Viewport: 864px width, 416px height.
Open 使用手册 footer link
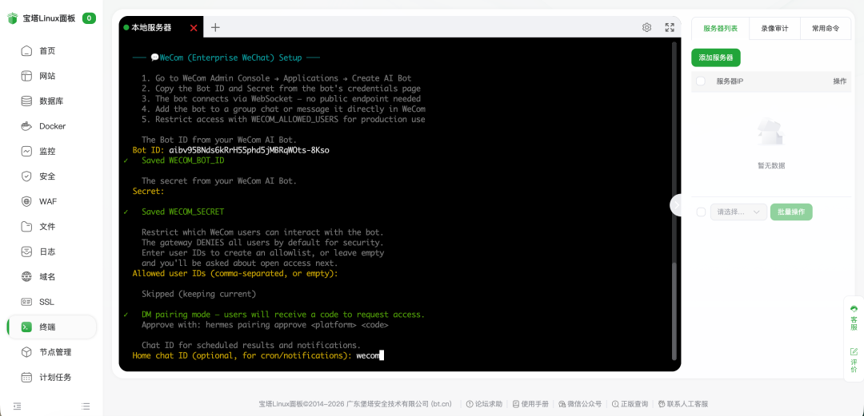coord(530,404)
